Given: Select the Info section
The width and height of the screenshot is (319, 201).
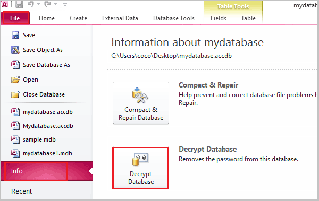Looking at the screenshot, I should 47,171.
